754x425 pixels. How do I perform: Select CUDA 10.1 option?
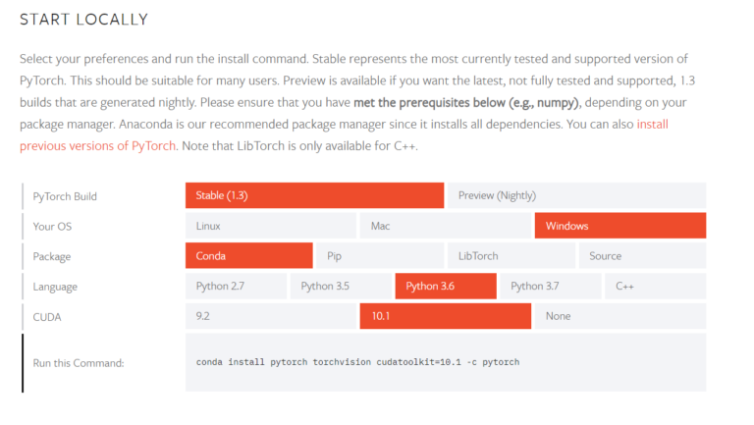(x=446, y=316)
